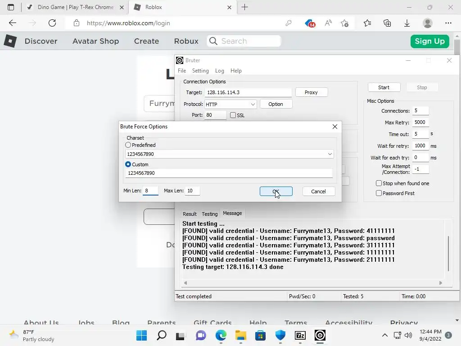This screenshot has width=461, height=346.
Task: Expand the predefined charset dropdown
Action: (330, 154)
